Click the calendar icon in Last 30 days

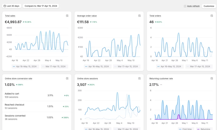point(5,6)
